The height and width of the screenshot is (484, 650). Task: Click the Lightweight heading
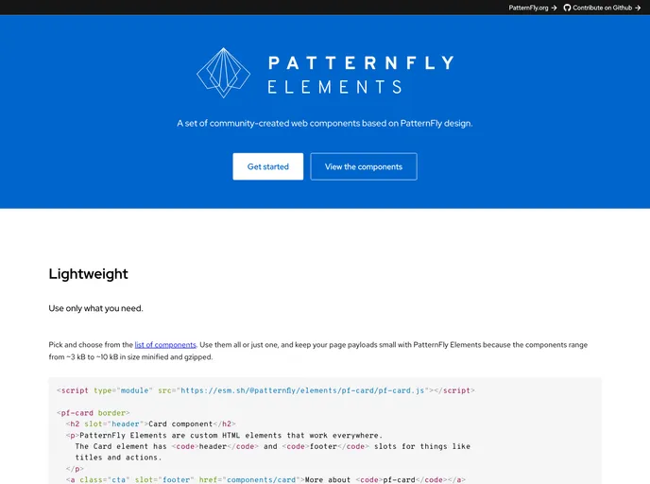click(88, 274)
